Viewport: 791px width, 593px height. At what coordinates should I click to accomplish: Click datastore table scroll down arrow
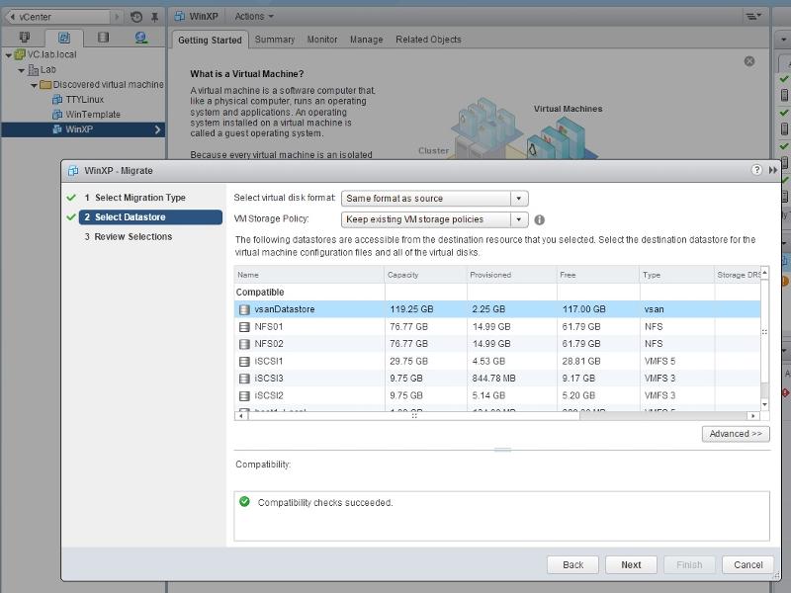click(x=764, y=405)
